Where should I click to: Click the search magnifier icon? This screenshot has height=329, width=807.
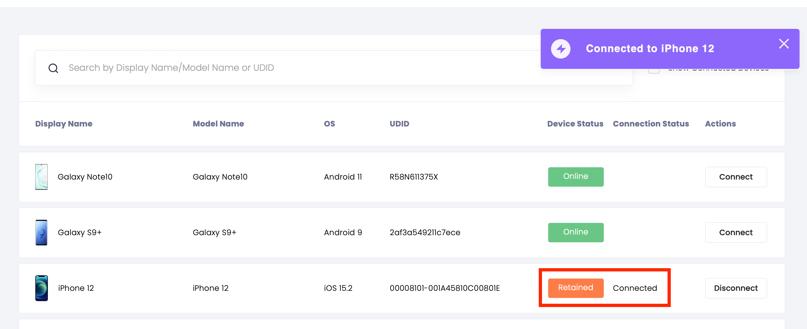(53, 68)
